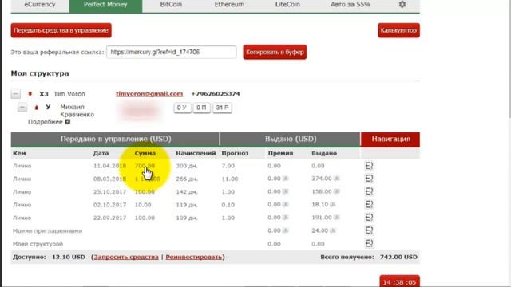Click the 13.10 USD available amount
Screen dimensions: 511x287
click(69, 257)
